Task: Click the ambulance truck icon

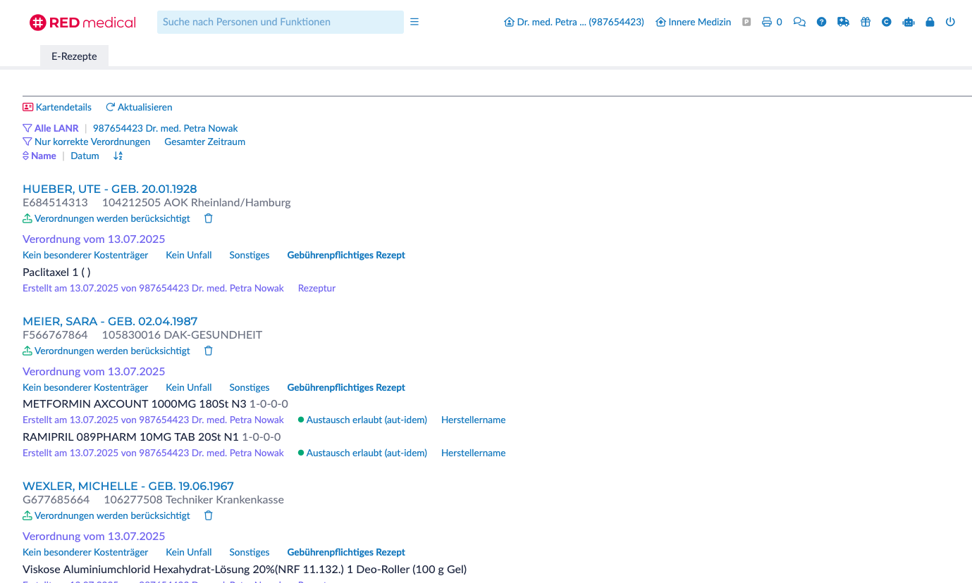Action: [843, 22]
